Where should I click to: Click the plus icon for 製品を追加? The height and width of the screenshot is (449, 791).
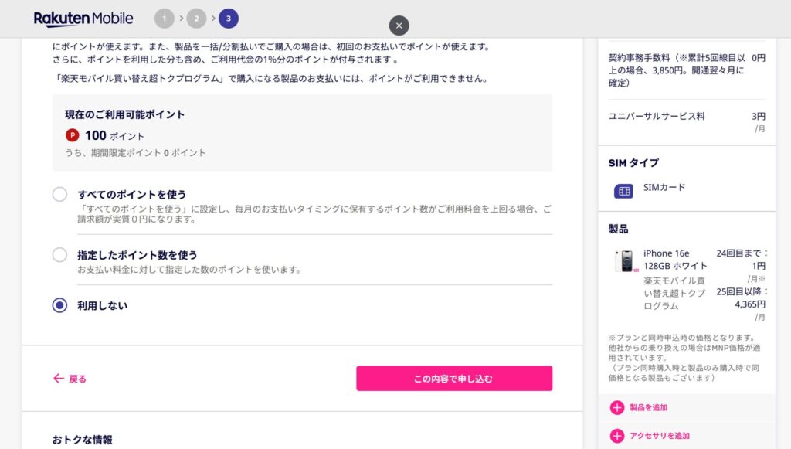click(x=616, y=408)
